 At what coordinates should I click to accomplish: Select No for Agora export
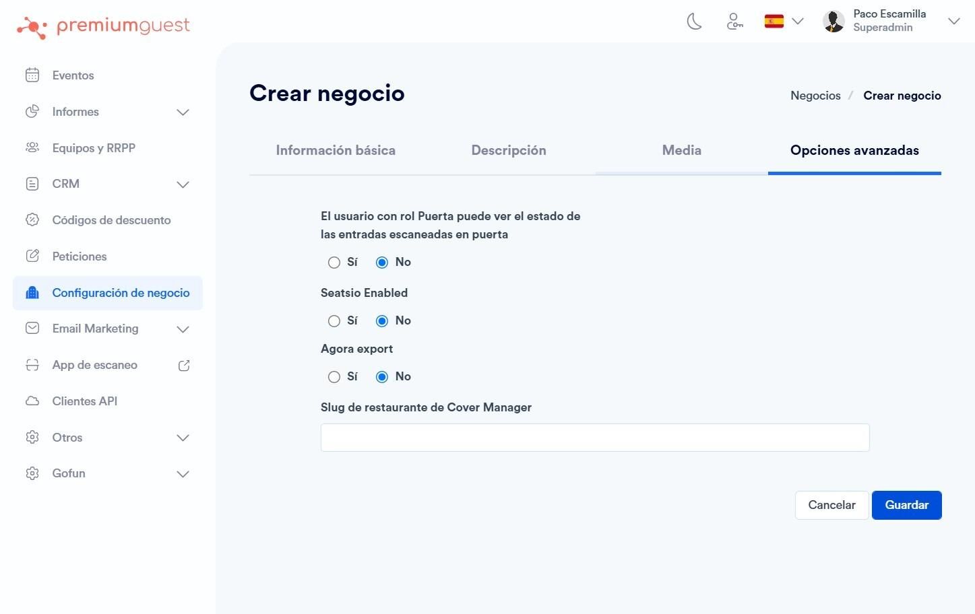[x=382, y=377]
